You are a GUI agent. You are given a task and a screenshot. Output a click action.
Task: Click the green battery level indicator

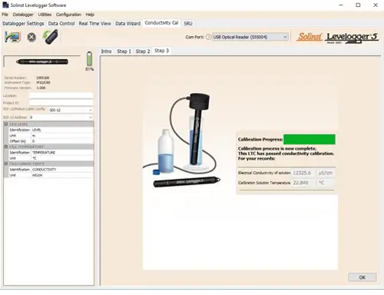[89, 59]
